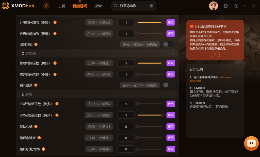Show info for 即时升级 option
This screenshot has height=157, width=260.
[x=36, y=44]
